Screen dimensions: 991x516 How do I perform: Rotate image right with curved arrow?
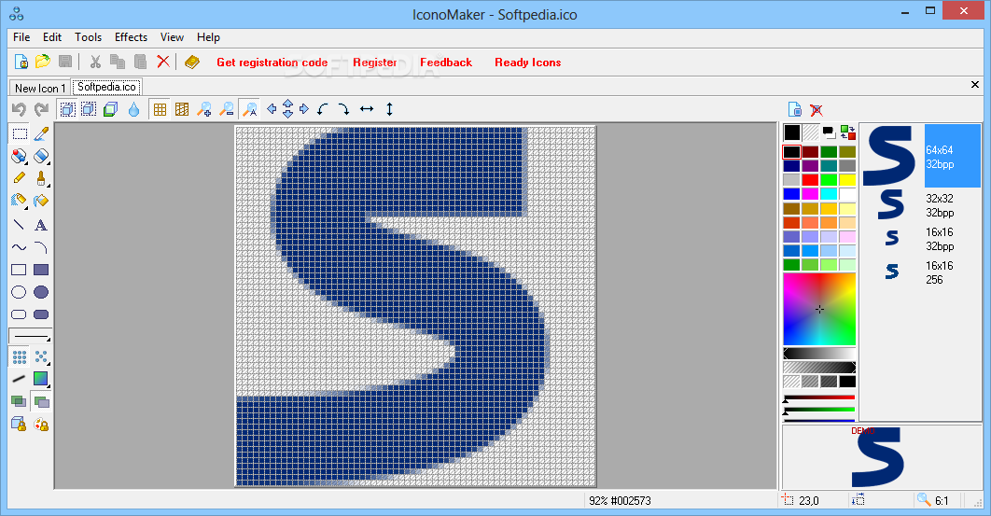coord(343,109)
